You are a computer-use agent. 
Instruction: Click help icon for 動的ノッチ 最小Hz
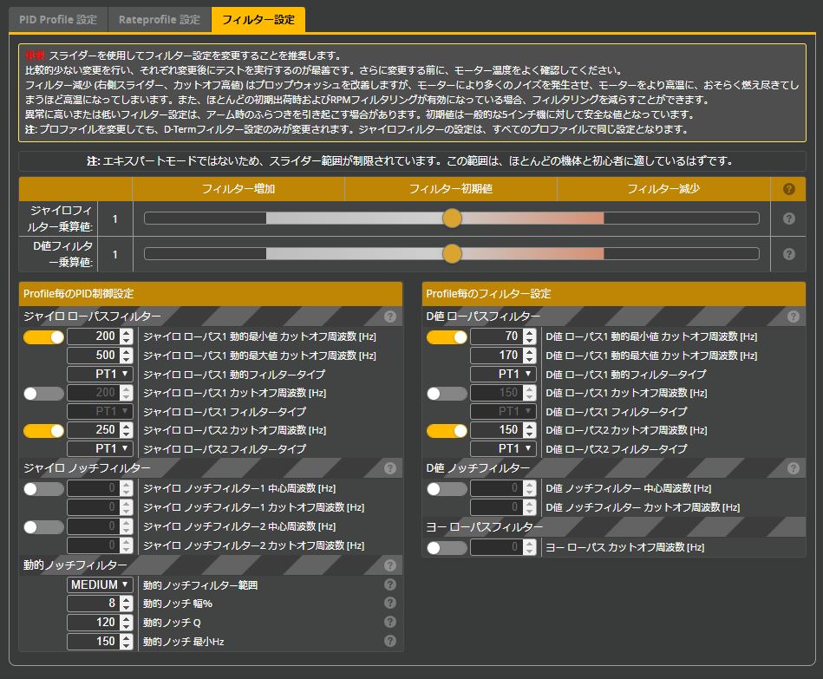[x=390, y=641]
